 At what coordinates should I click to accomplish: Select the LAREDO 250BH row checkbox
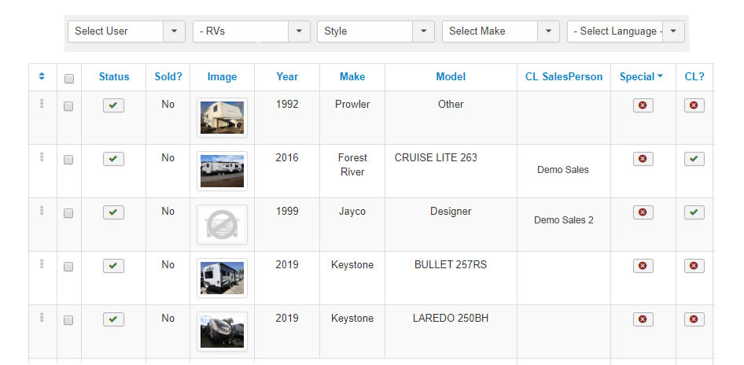tap(68, 320)
